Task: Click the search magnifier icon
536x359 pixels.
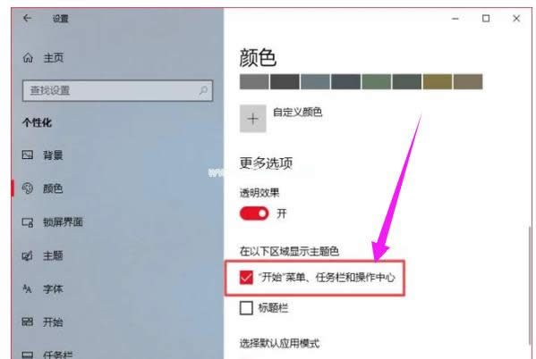Action: (x=203, y=90)
